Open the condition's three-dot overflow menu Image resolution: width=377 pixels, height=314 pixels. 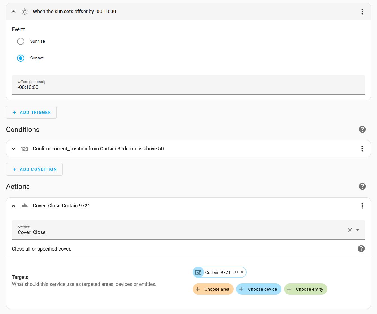tap(362, 149)
